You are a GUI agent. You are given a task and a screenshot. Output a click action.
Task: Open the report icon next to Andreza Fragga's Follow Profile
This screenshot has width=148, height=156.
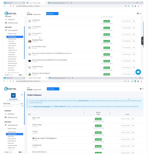[133, 125]
